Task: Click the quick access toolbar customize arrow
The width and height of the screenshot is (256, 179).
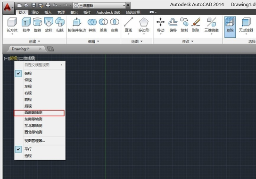Action: coord(128,5)
